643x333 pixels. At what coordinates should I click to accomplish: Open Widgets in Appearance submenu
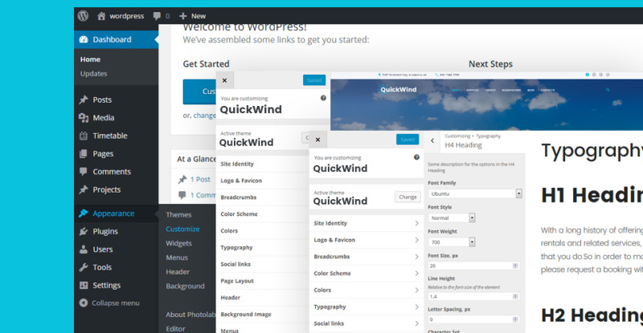(x=178, y=243)
